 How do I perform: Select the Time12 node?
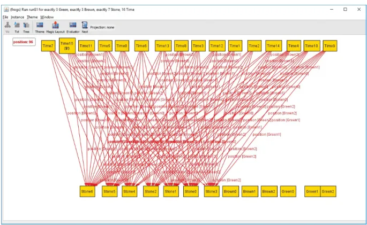tap(217, 46)
